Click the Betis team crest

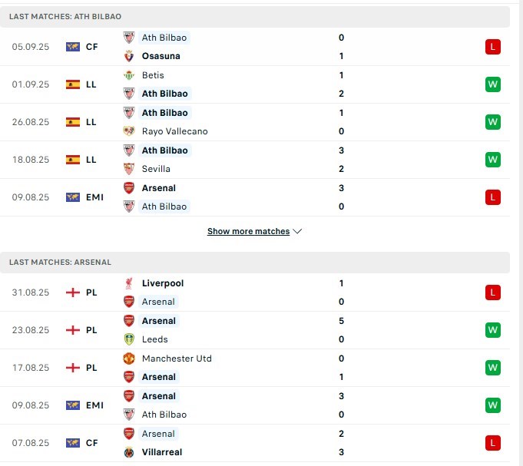(129, 75)
